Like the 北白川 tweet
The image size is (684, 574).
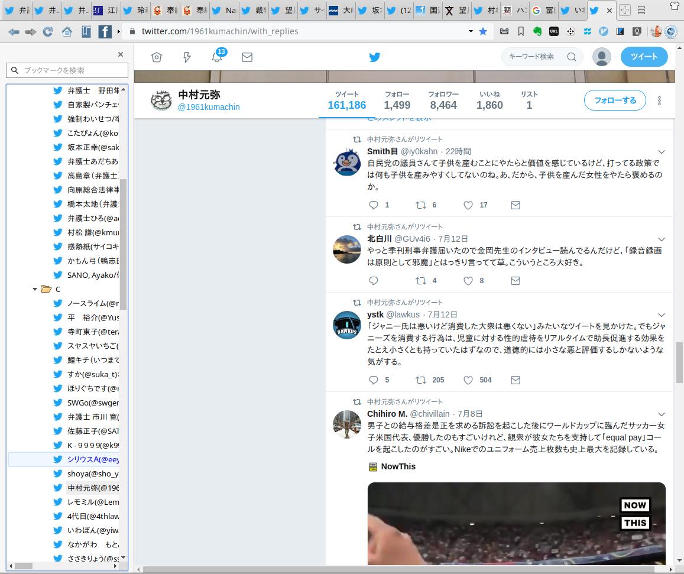pyautogui.click(x=468, y=281)
